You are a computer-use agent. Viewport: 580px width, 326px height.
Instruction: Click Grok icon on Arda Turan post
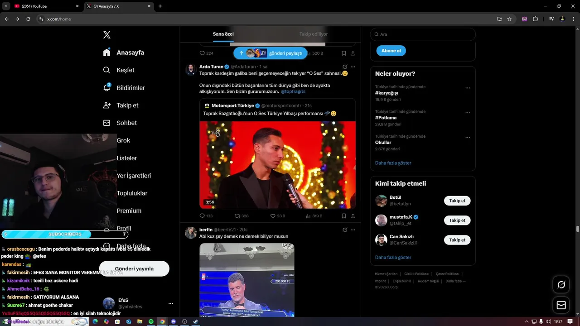[345, 67]
